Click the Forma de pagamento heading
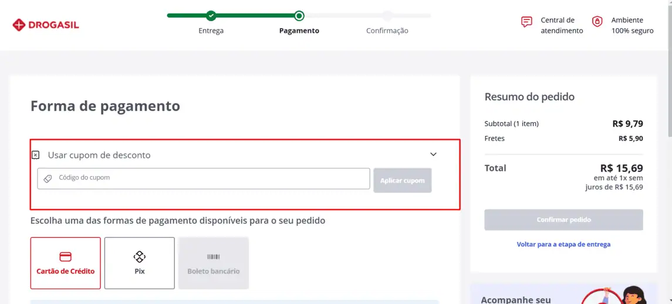 point(105,106)
